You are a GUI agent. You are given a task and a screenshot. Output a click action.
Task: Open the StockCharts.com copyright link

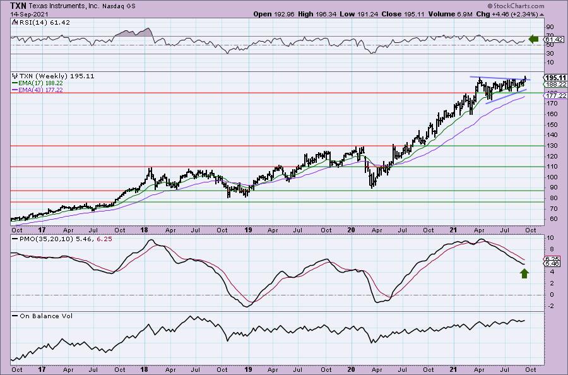pyautogui.click(x=516, y=6)
